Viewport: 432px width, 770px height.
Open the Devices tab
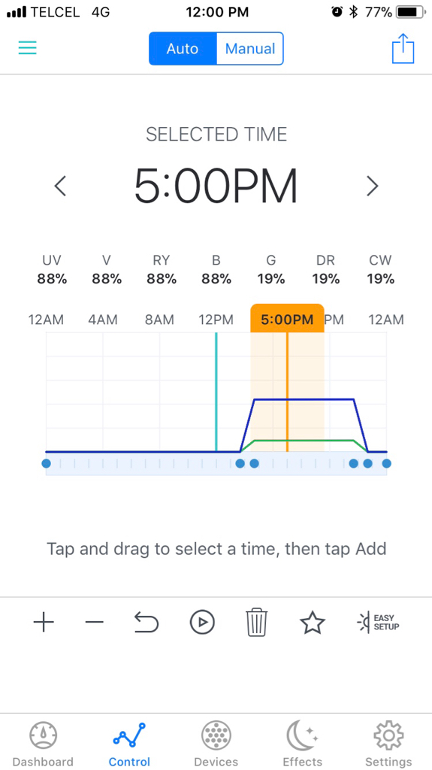[216, 744]
